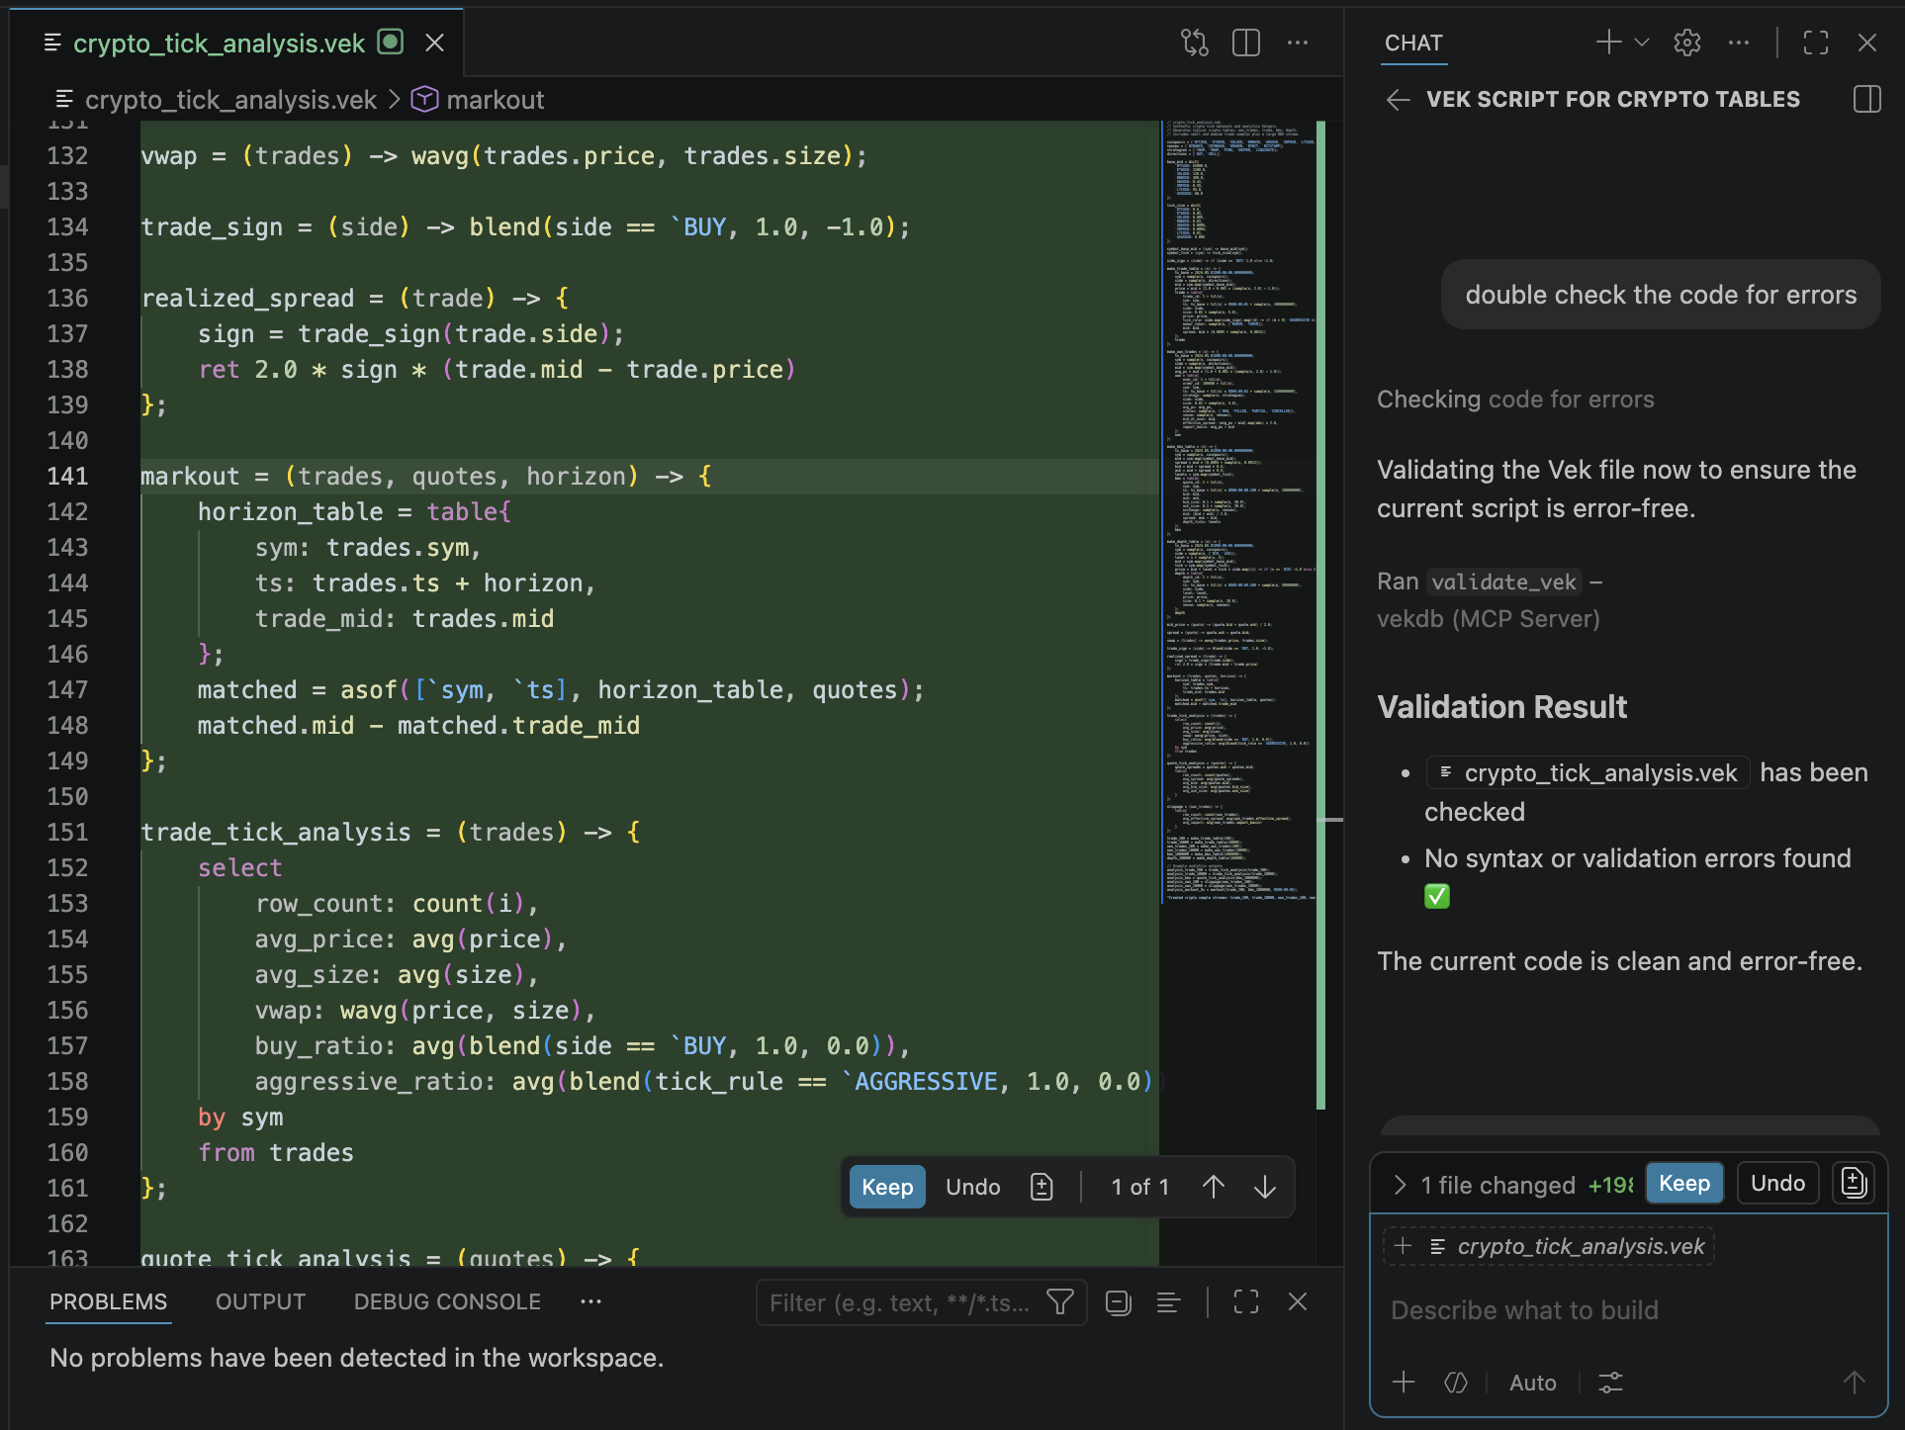Open the crypto_tick_analysis.vek editor tab
Image resolution: width=1905 pixels, height=1430 pixels.
[219, 43]
